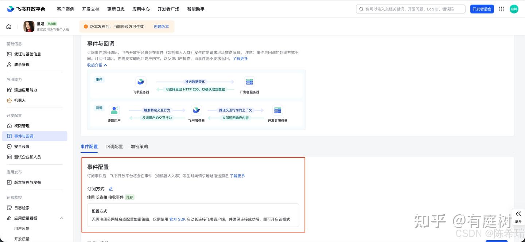Click the 飞书开放平台 logo

click(26, 9)
